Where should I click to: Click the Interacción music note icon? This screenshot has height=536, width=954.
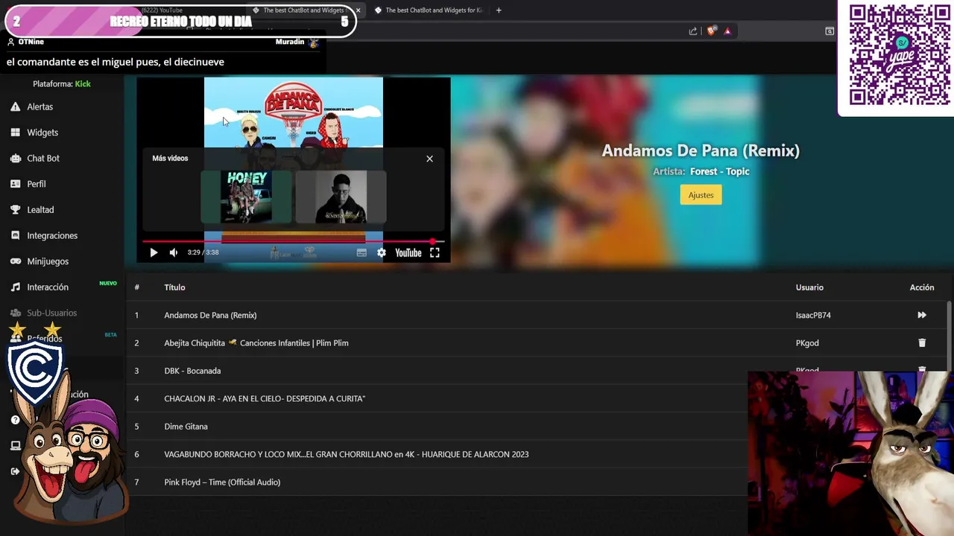point(15,287)
